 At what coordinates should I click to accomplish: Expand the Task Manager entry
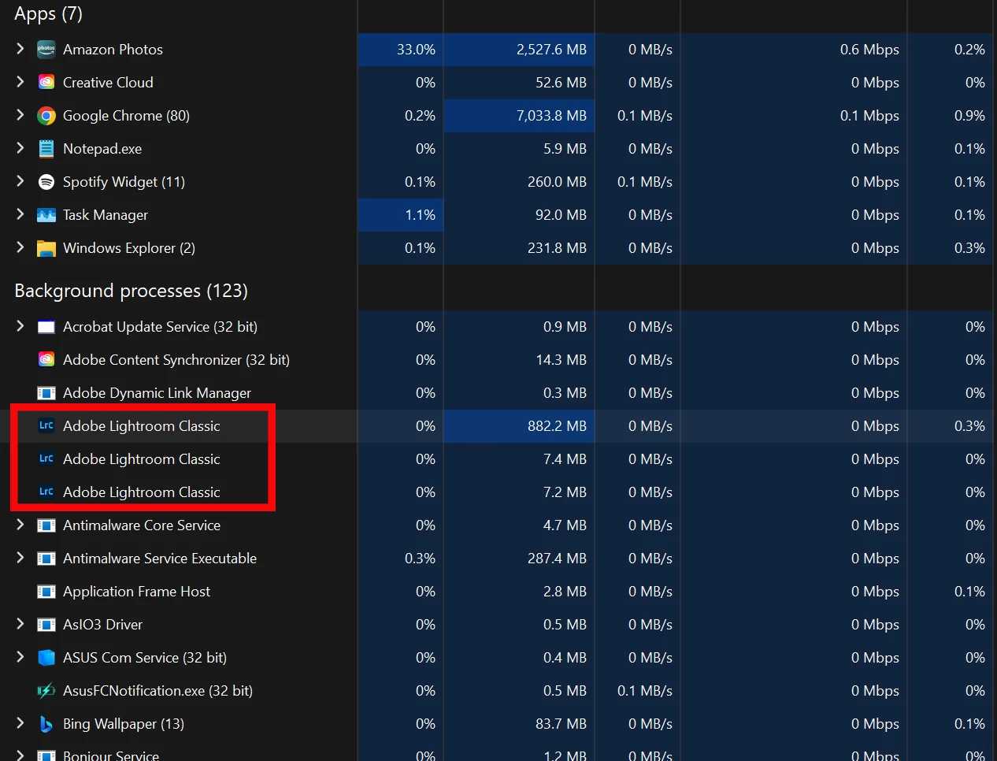point(20,214)
